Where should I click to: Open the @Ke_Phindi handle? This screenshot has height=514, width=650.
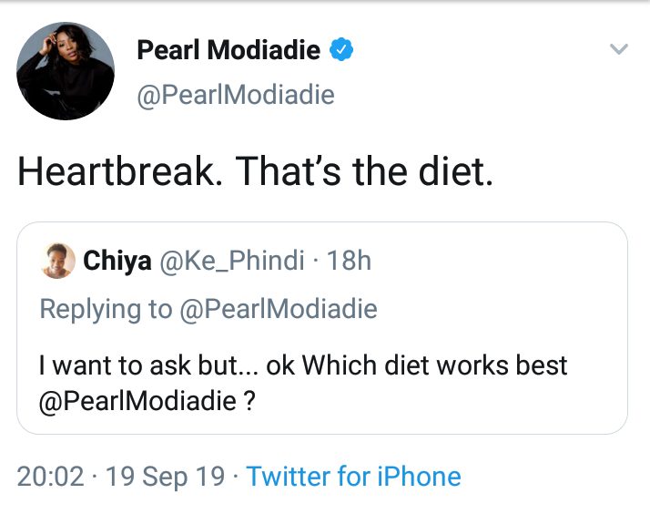click(x=232, y=261)
